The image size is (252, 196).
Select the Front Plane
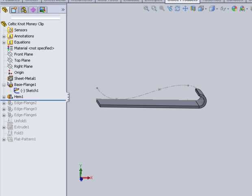tap(24, 54)
